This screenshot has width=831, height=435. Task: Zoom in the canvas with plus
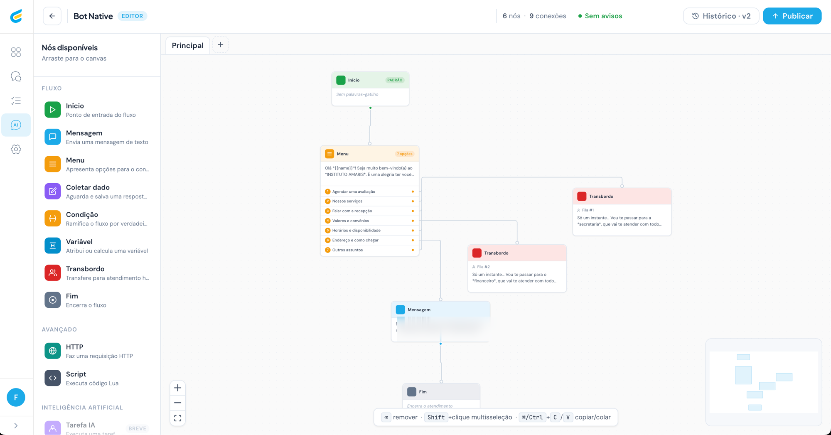tap(178, 388)
